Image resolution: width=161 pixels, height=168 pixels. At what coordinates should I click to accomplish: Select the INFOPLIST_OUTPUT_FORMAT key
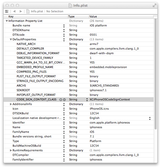click(36, 95)
